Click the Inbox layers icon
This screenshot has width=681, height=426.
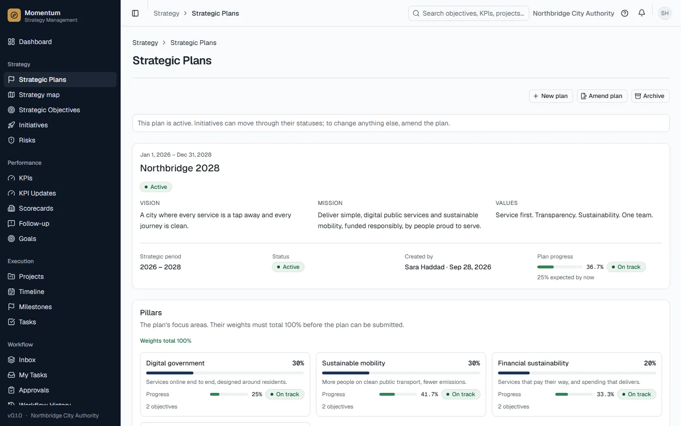pyautogui.click(x=11, y=360)
